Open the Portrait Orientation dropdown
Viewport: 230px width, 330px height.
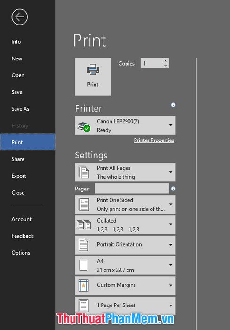[x=125, y=245]
